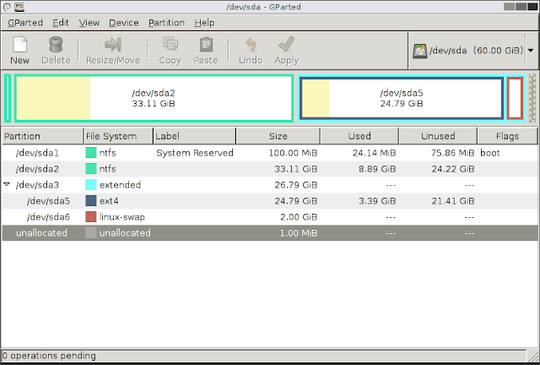Click the 33.11 GiB size cell in the list
Screen dimensions: 540x365
[x=296, y=169]
